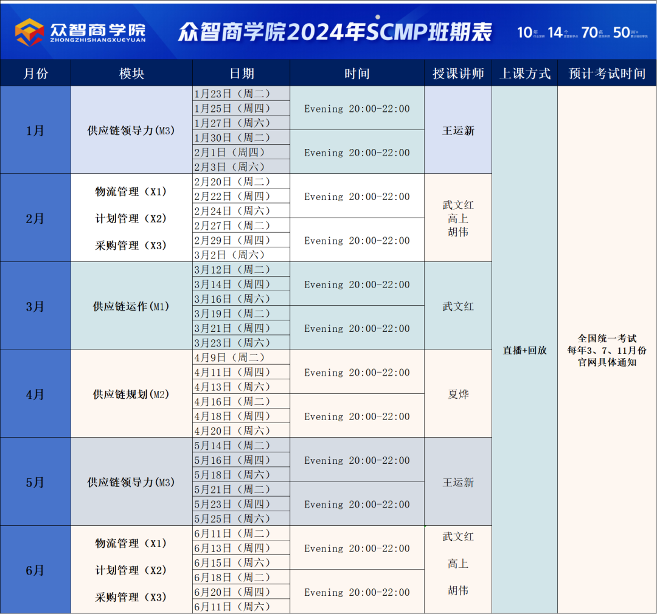Viewport: 657px width, 614px height.
Task: Select the 供应链运作(M1) module cell
Action: coord(131,306)
